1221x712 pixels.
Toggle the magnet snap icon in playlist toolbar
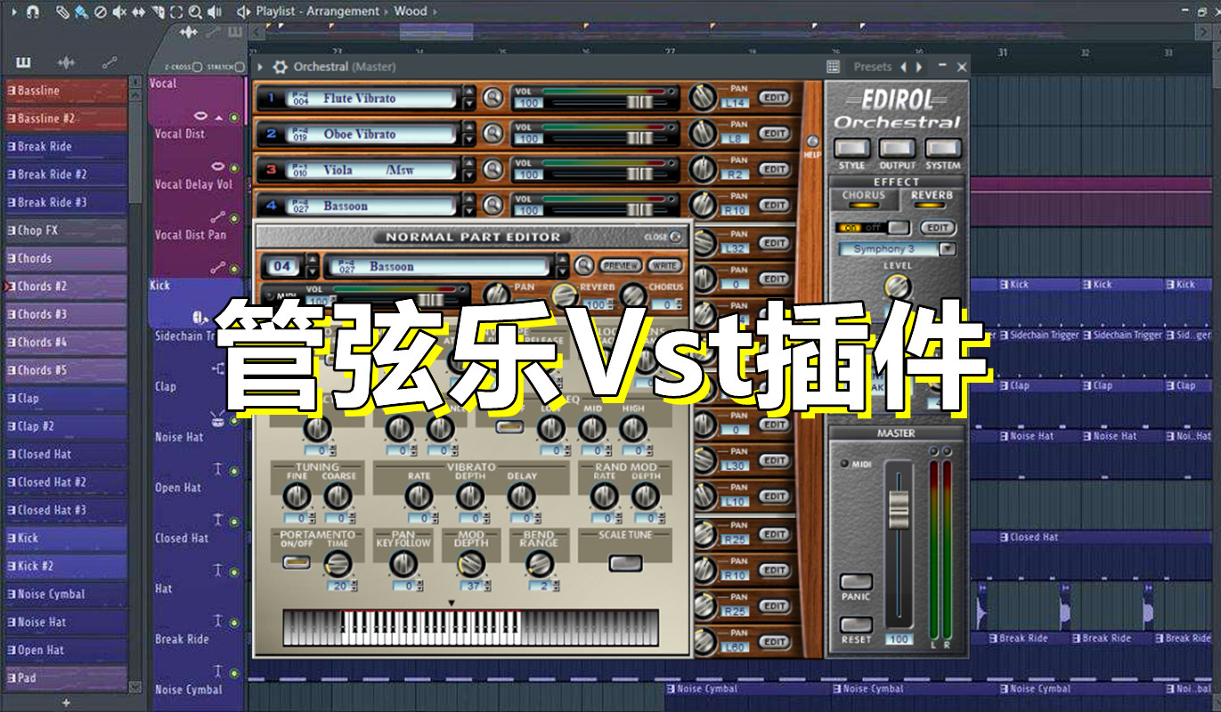point(33,12)
